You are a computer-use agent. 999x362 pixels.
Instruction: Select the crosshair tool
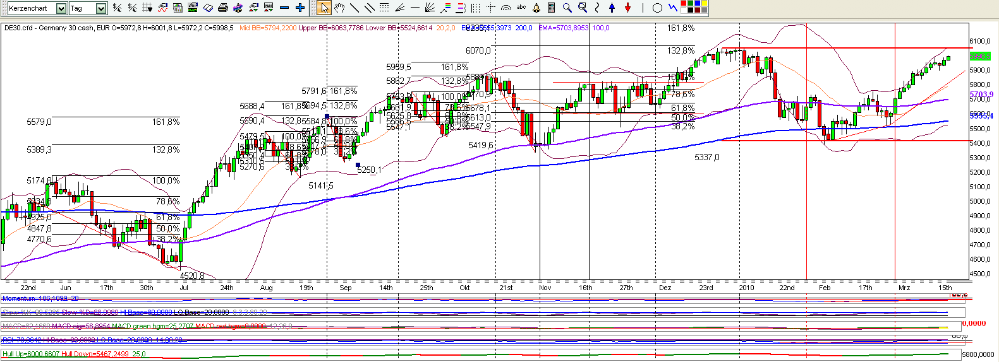491,8
